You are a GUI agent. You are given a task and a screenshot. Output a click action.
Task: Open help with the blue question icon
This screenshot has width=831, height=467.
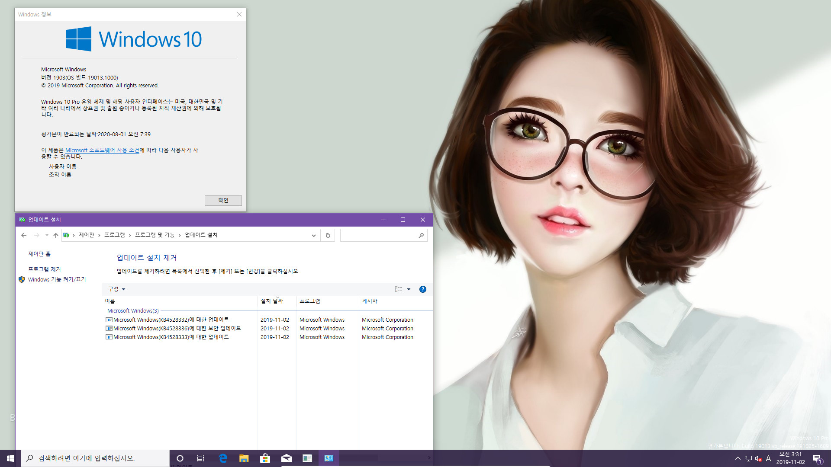pos(423,289)
